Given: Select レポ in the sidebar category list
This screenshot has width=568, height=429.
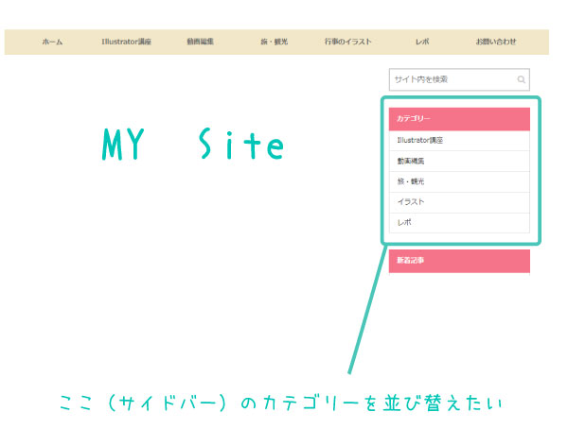Looking at the screenshot, I should (459, 223).
